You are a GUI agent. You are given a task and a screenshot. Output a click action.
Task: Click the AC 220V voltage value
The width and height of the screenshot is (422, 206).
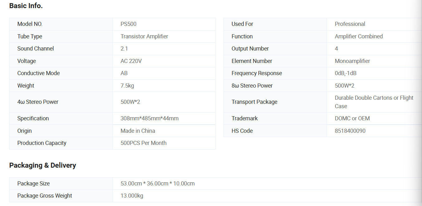pyautogui.click(x=131, y=61)
